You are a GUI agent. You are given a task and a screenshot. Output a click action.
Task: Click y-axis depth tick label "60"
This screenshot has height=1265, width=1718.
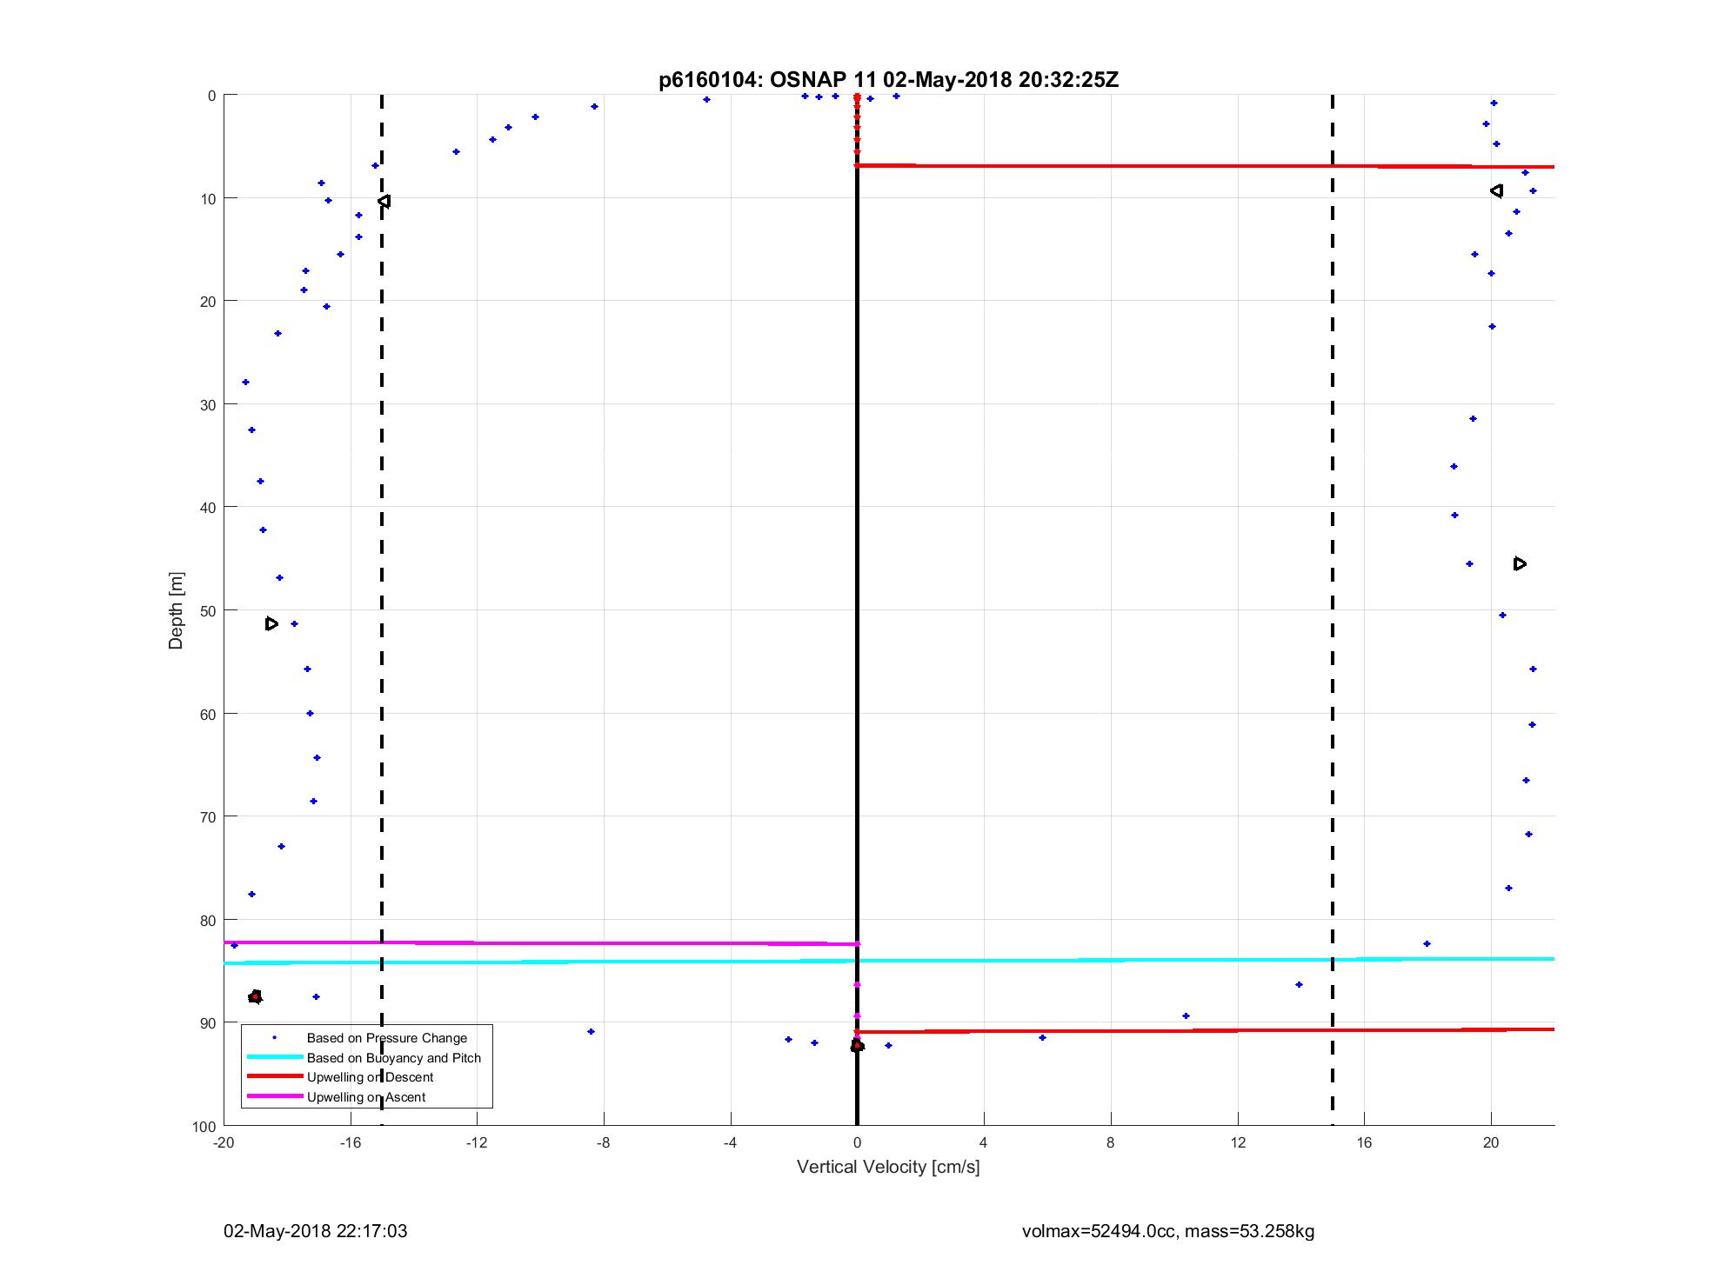click(x=208, y=714)
